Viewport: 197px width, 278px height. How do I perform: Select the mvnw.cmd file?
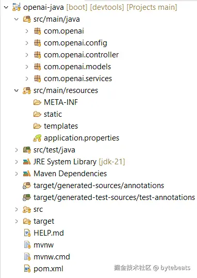52,257
